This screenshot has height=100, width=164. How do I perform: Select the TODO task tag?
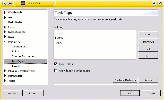tap(59, 33)
